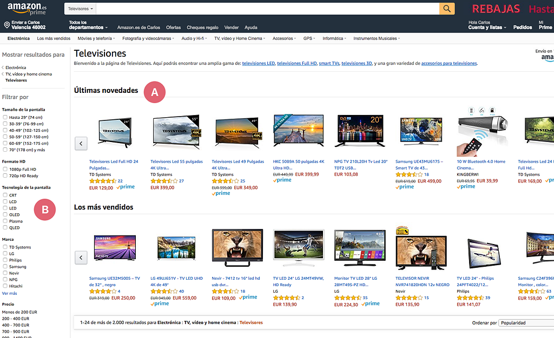Screen dimensions: 554x338
Task: Check the 70" y más filter
Action: [5, 150]
